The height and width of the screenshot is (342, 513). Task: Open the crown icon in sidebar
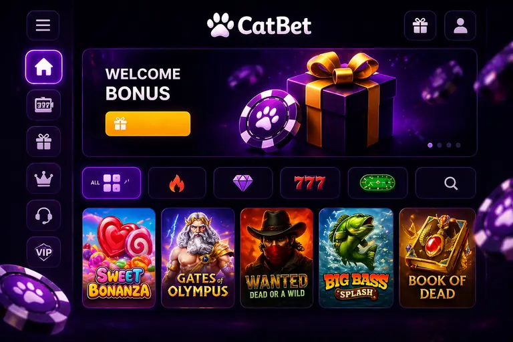point(43,179)
